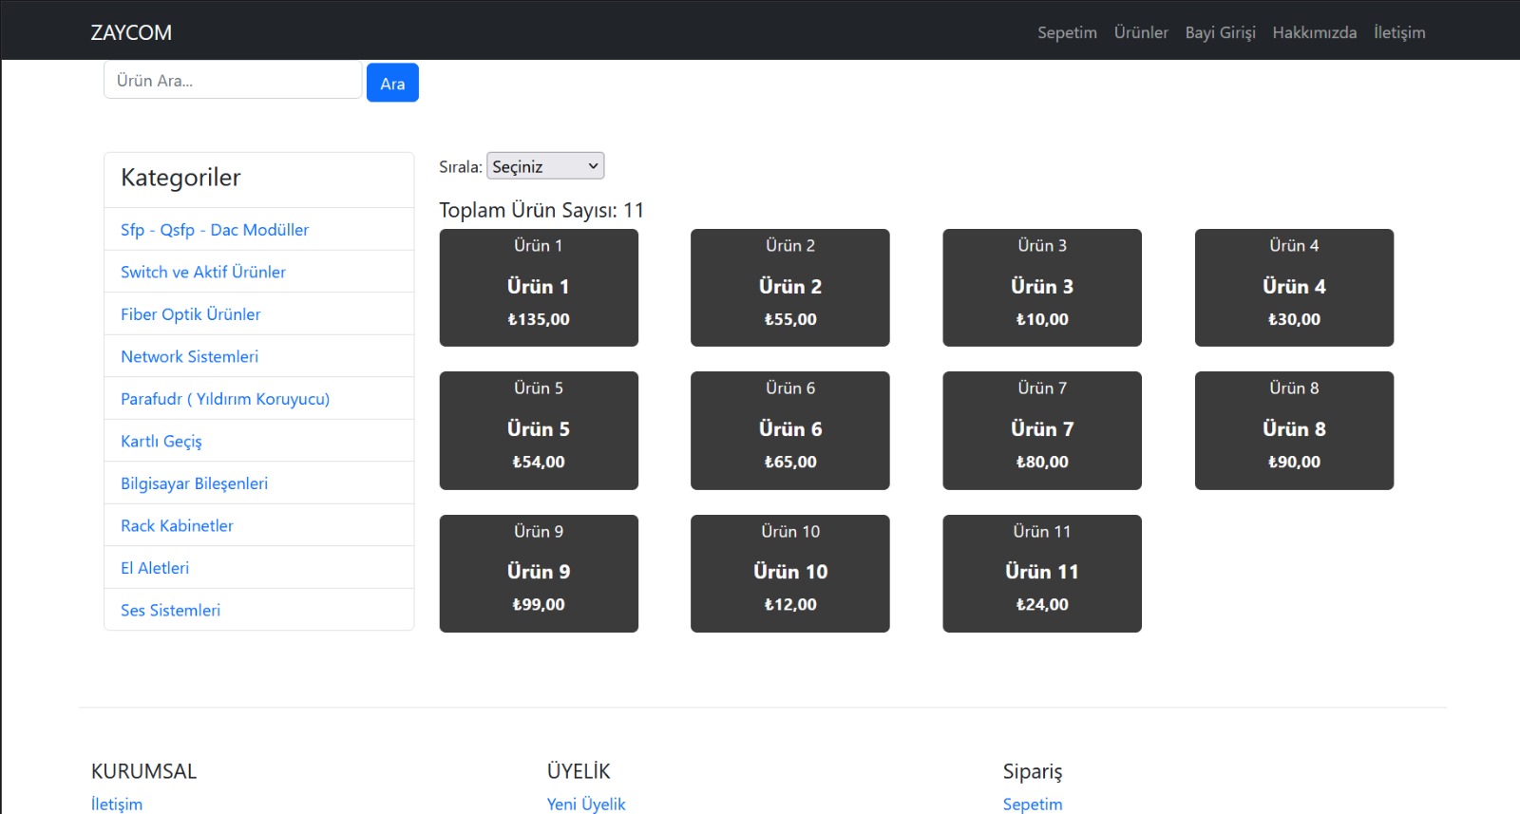
Task: Open the Ürün 1 product card
Action: tap(539, 287)
